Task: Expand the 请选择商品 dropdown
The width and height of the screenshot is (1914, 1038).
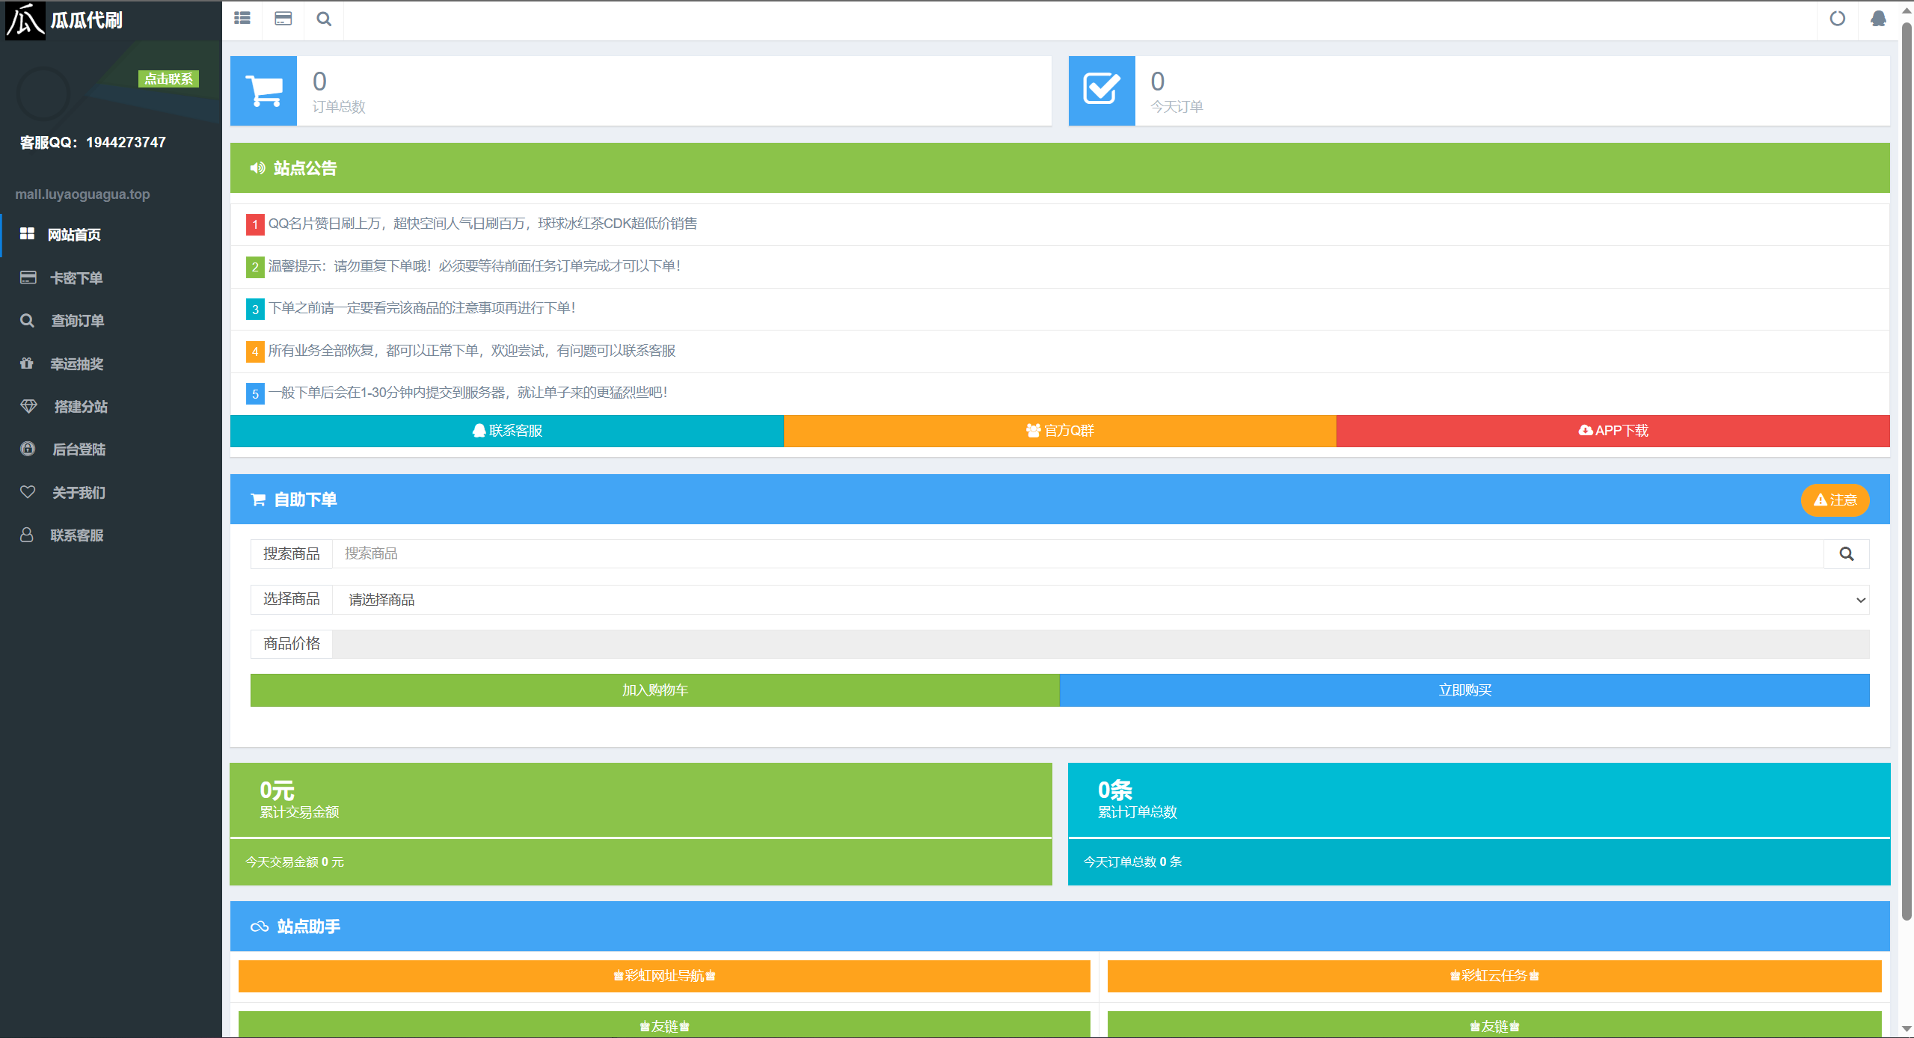Action: pyautogui.click(x=1100, y=600)
